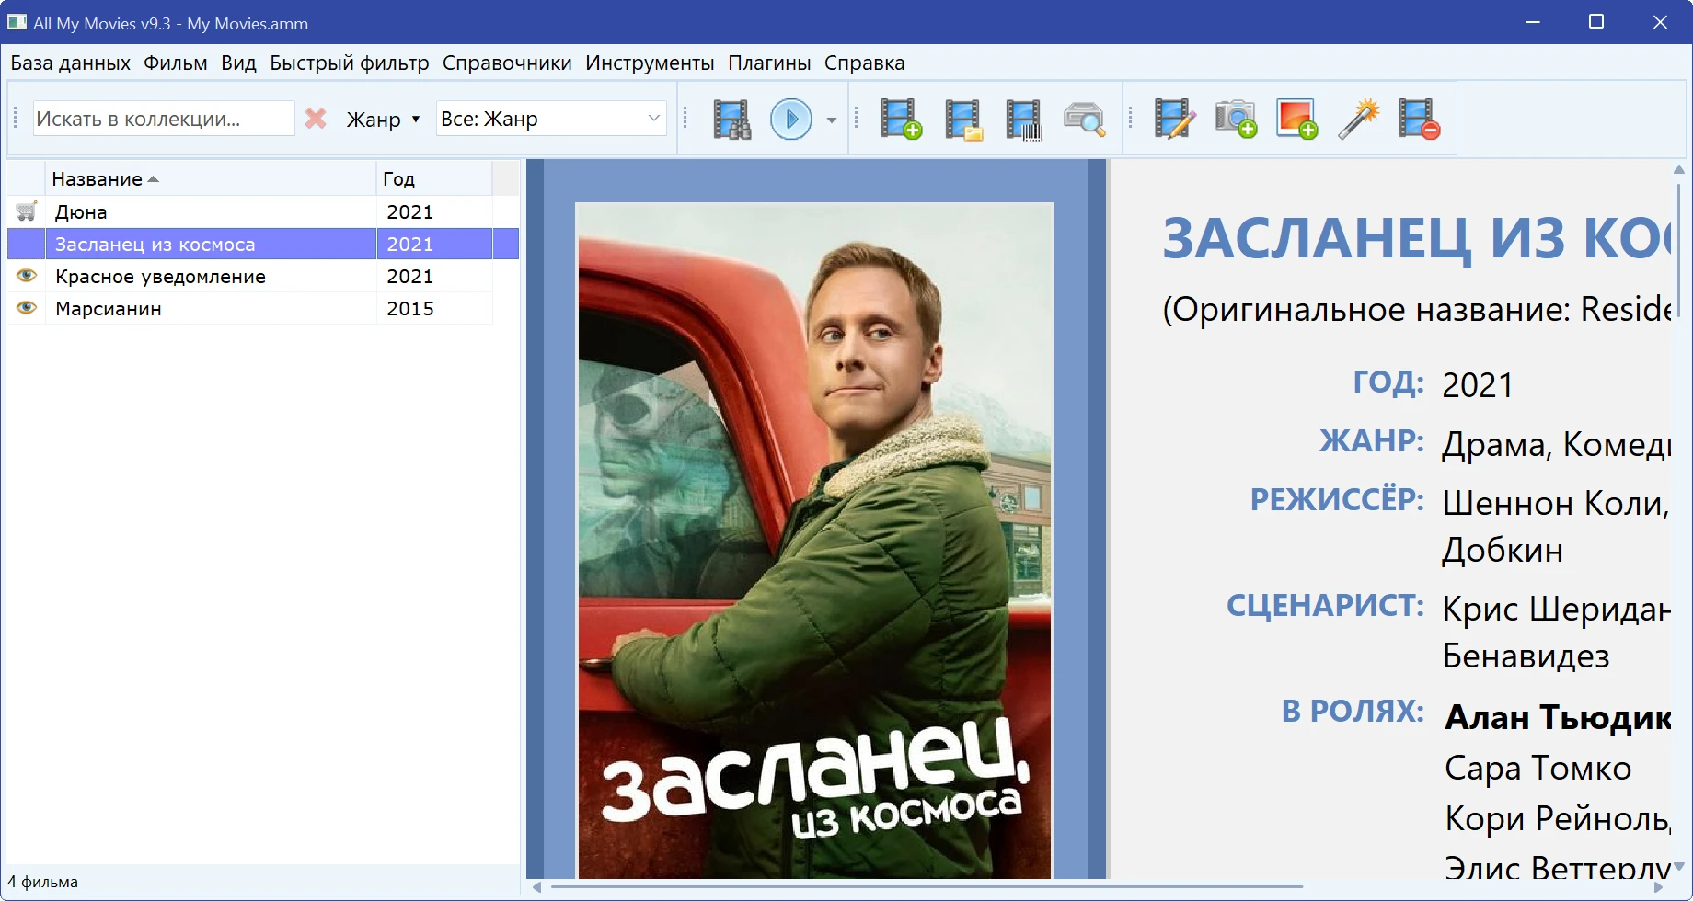Image resolution: width=1693 pixels, height=901 pixels.
Task: Click the horizontal scrollbar left arrow
Action: pos(537,887)
